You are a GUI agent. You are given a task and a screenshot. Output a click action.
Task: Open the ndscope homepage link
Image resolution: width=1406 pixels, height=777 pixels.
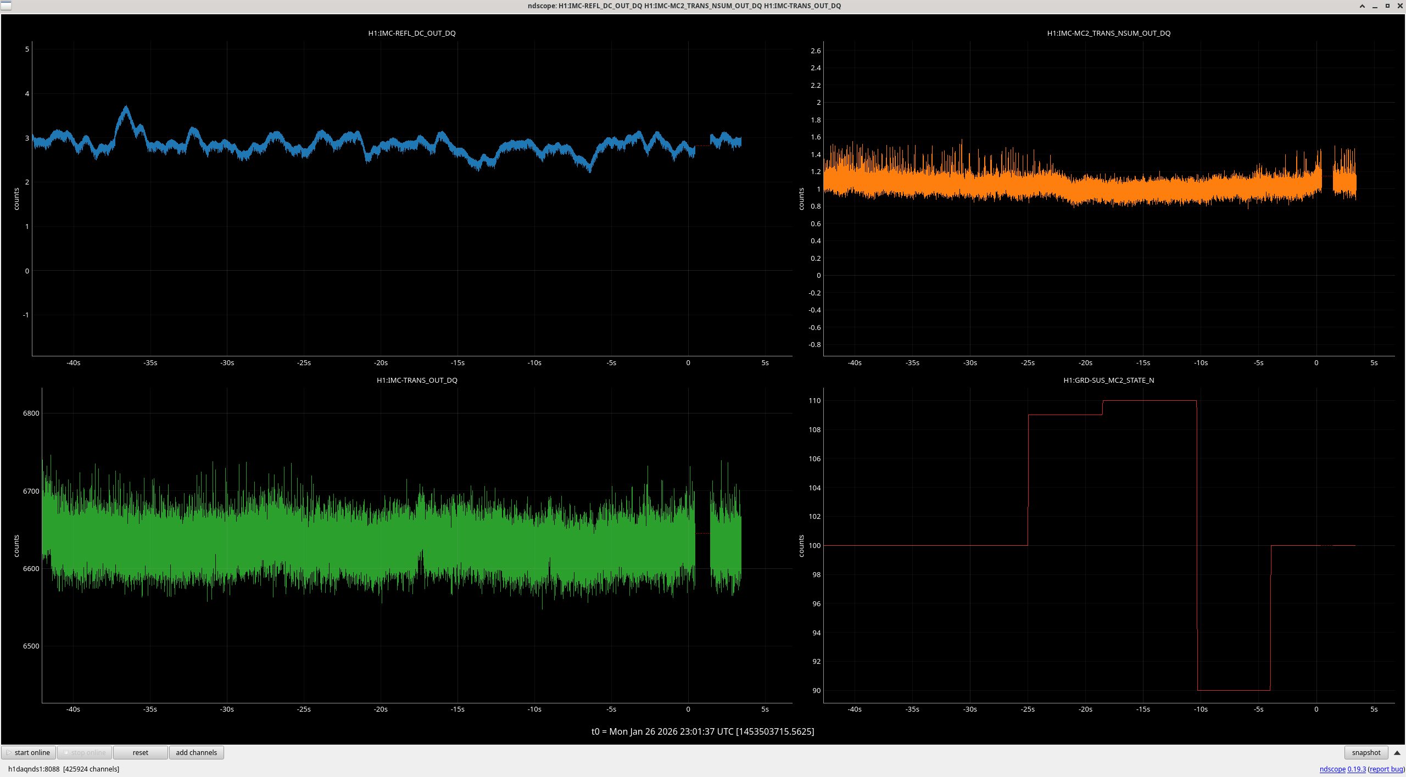pos(1332,769)
